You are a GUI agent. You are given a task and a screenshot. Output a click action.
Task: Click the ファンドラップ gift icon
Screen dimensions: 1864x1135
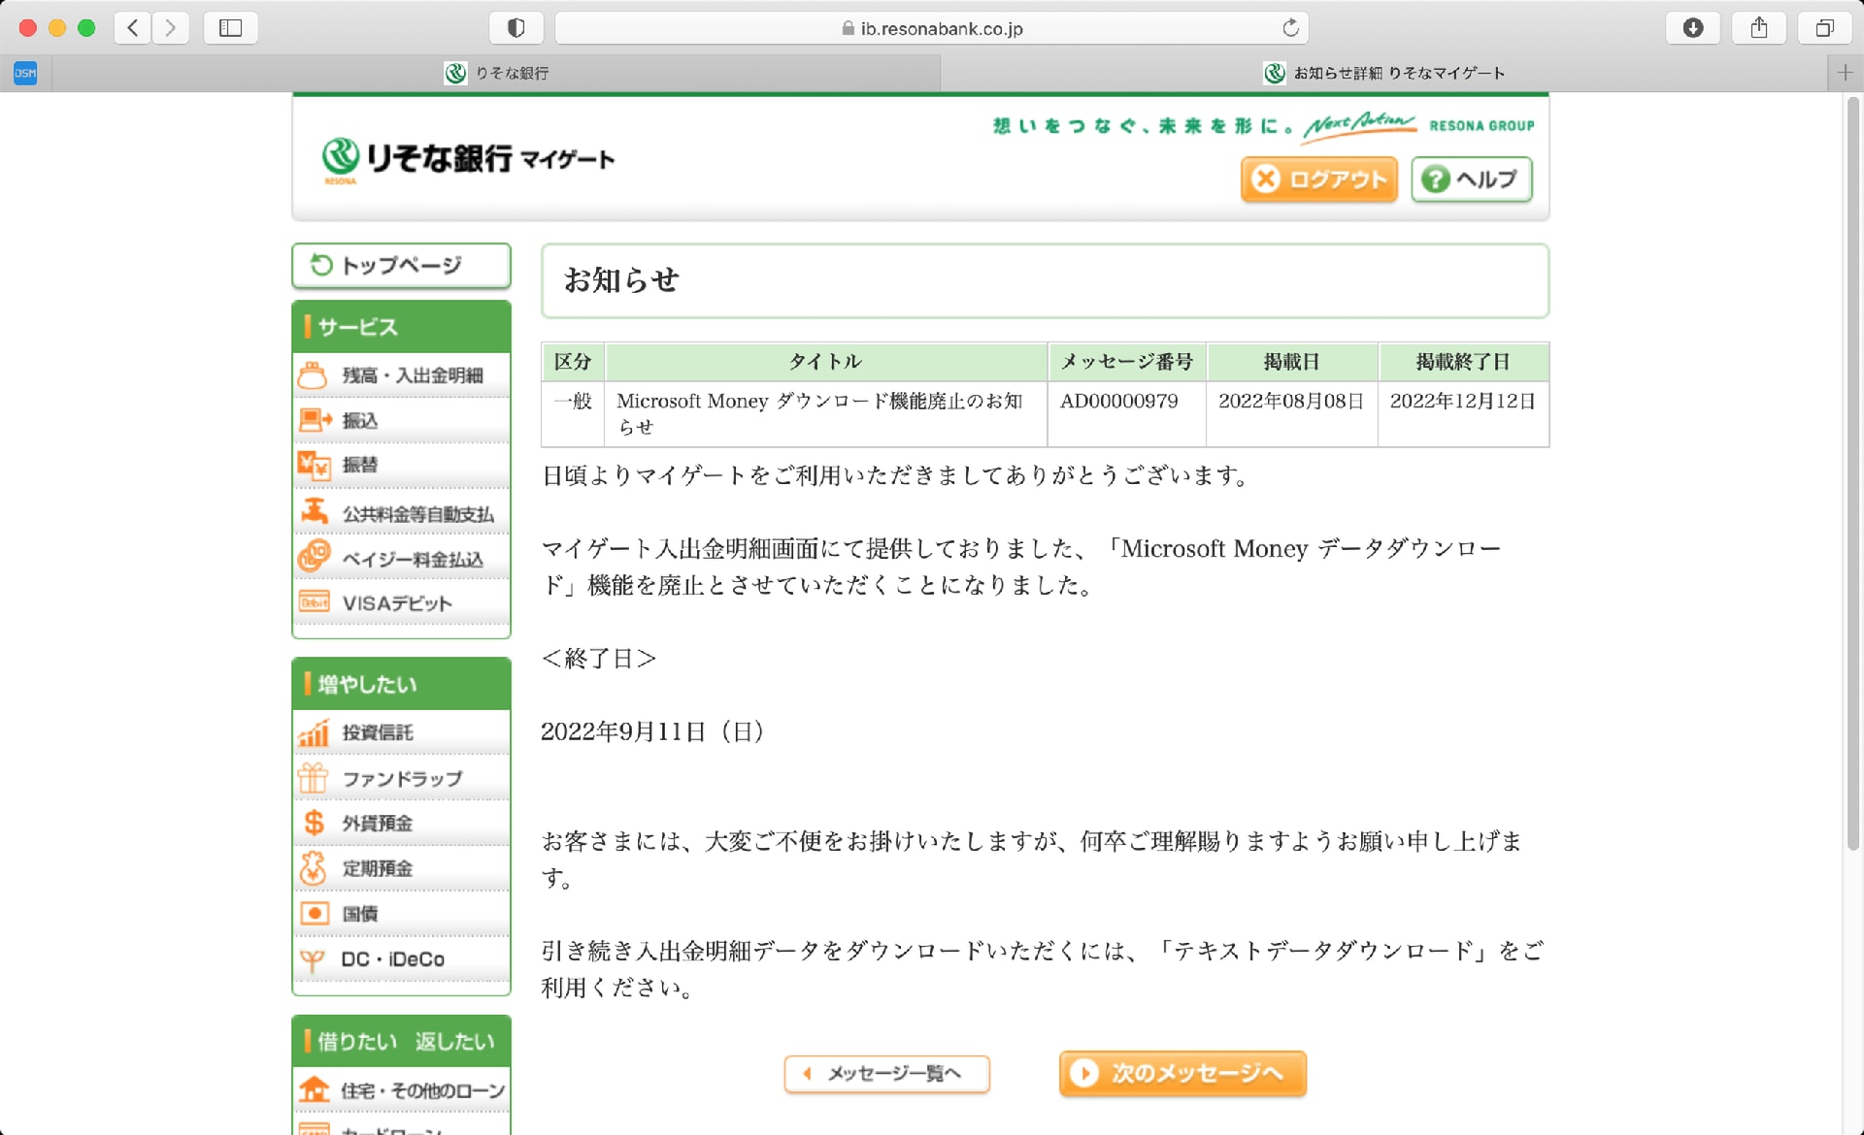click(313, 777)
